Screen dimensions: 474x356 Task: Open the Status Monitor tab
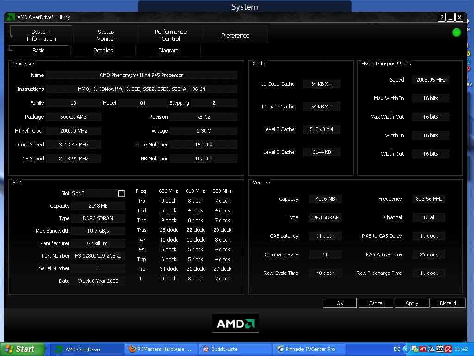[x=106, y=35]
